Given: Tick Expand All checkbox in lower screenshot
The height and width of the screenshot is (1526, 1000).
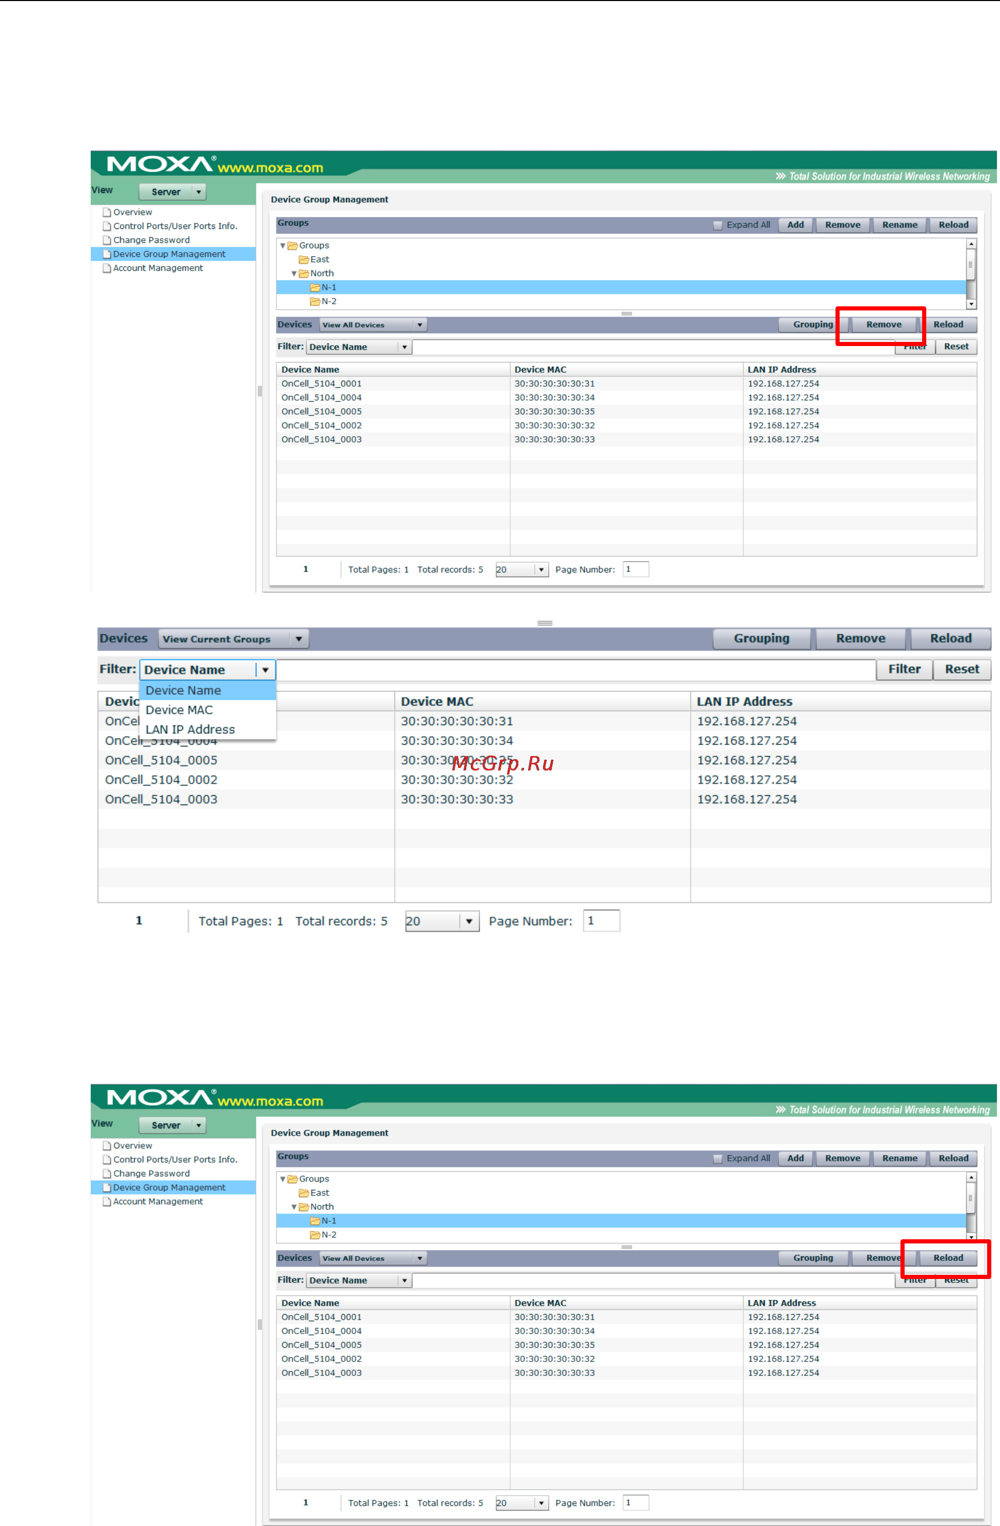Looking at the screenshot, I should (718, 1159).
